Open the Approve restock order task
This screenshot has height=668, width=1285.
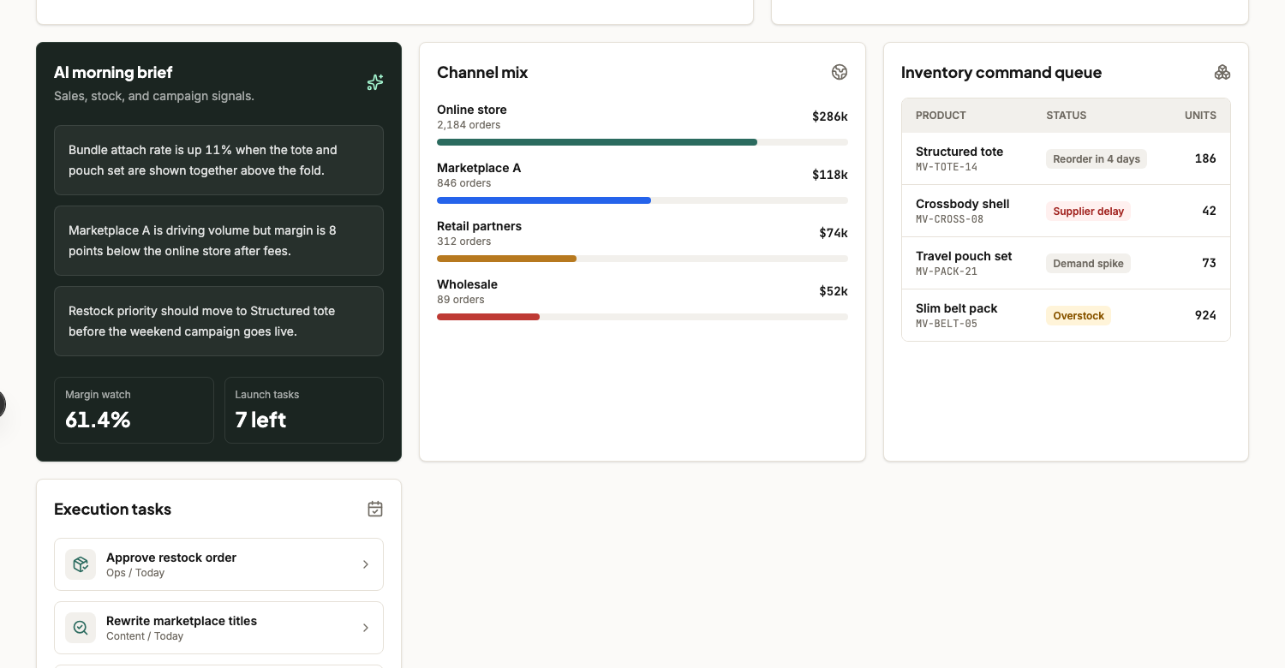[x=218, y=564]
